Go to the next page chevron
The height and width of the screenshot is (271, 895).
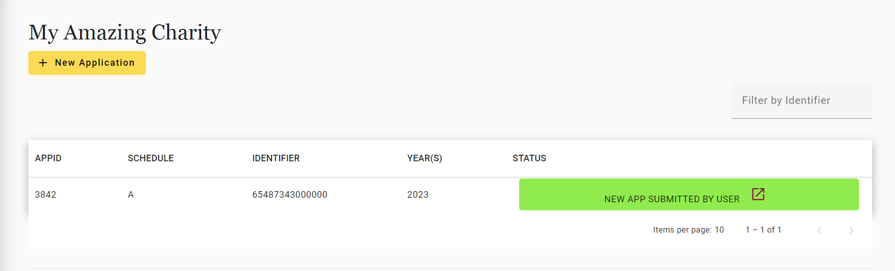[851, 231]
